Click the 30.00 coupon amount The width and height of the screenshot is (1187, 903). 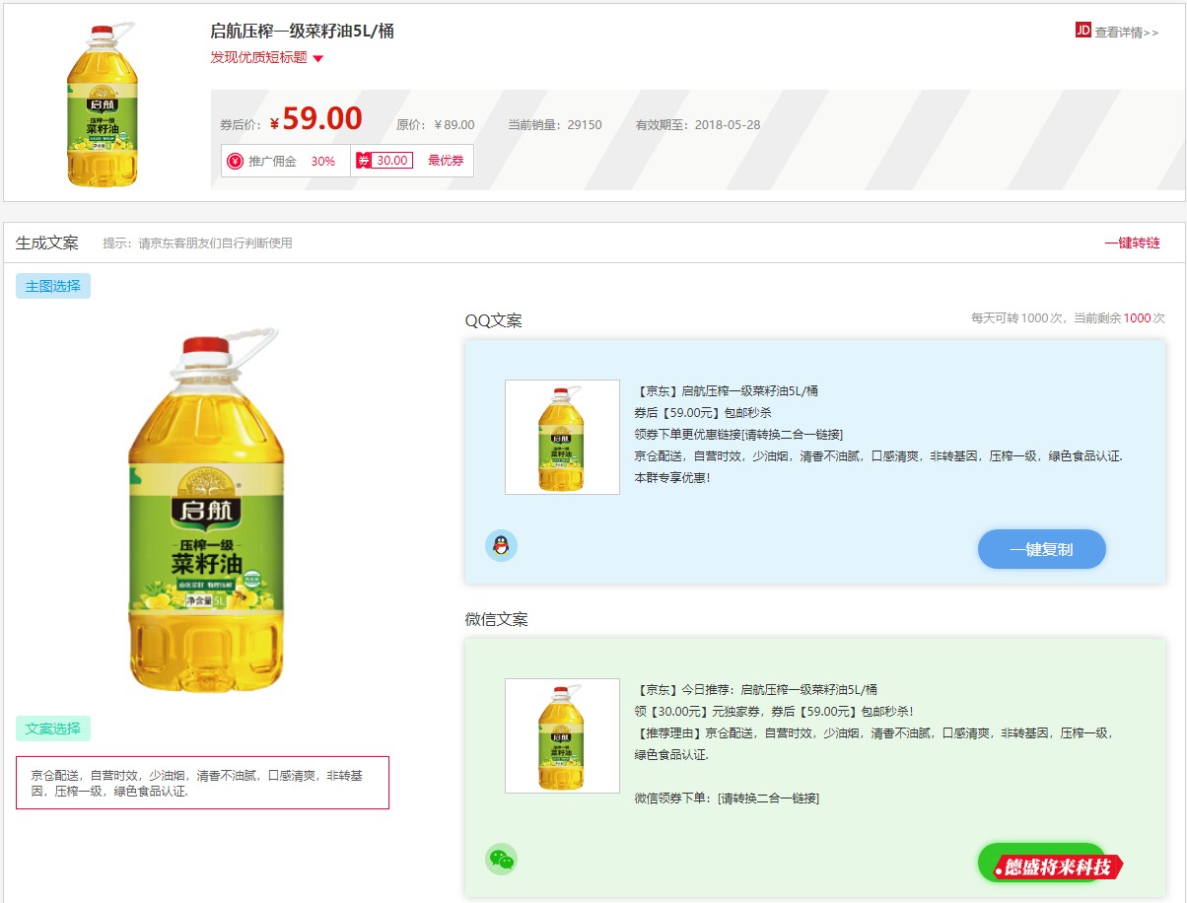click(391, 161)
